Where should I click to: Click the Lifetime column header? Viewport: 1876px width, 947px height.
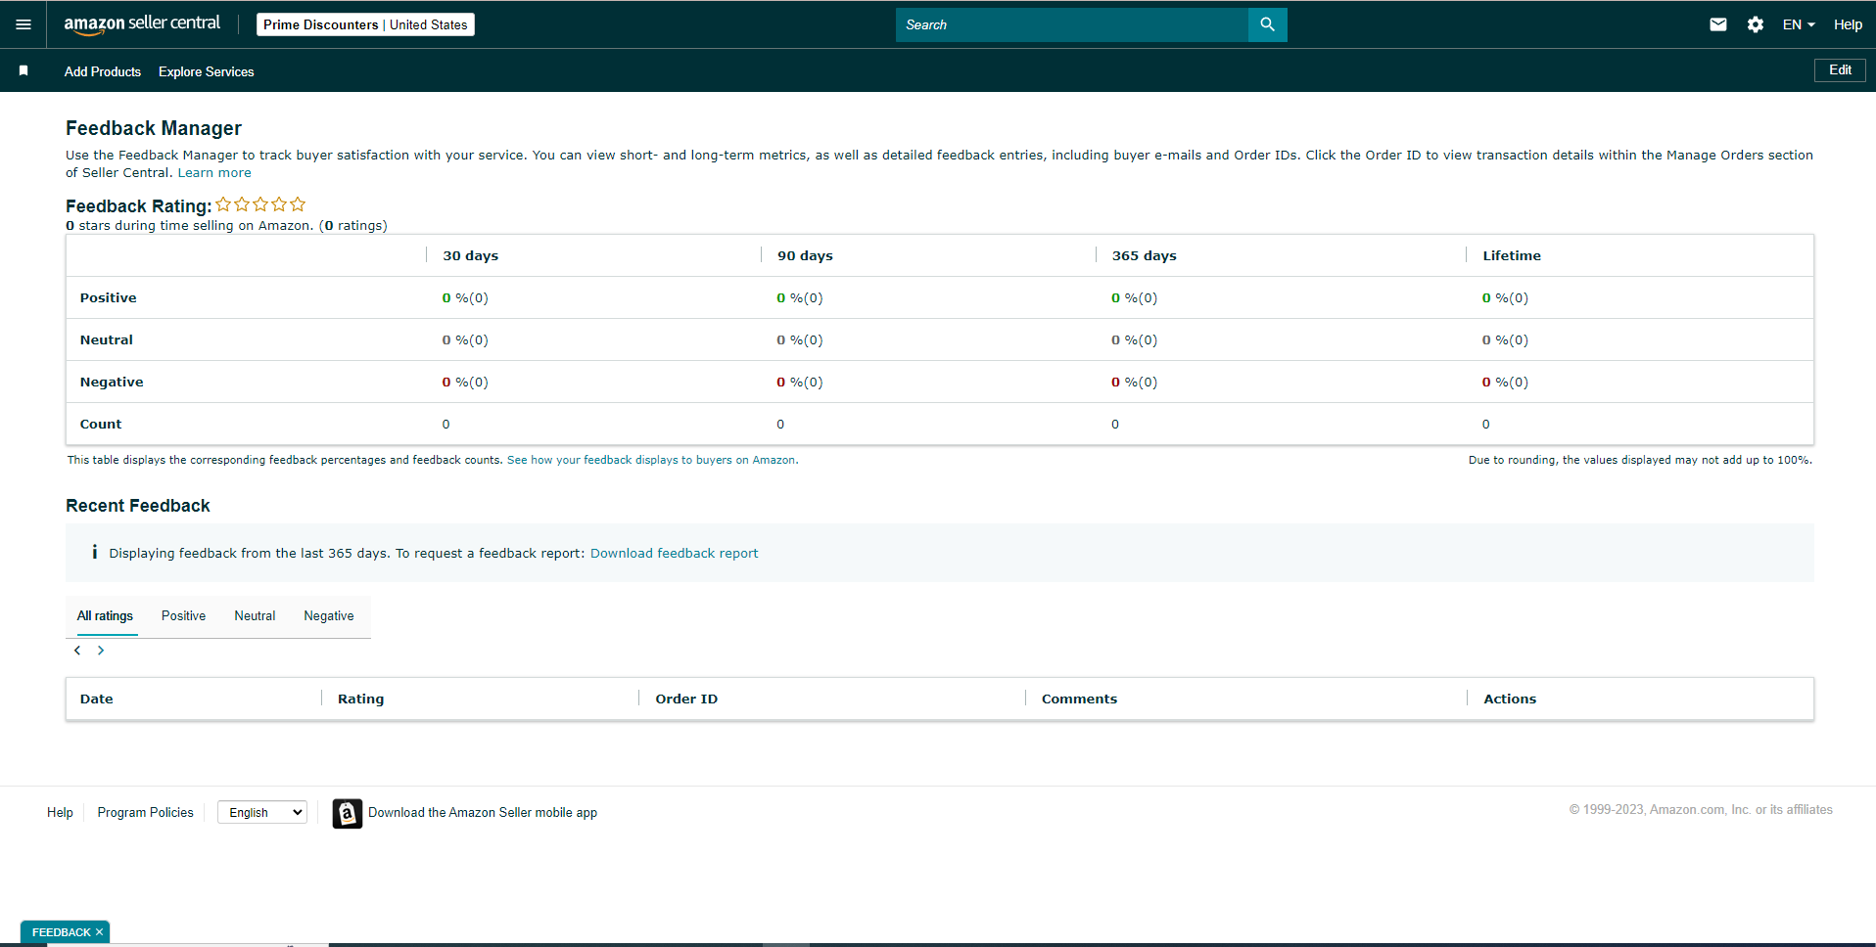pos(1511,255)
